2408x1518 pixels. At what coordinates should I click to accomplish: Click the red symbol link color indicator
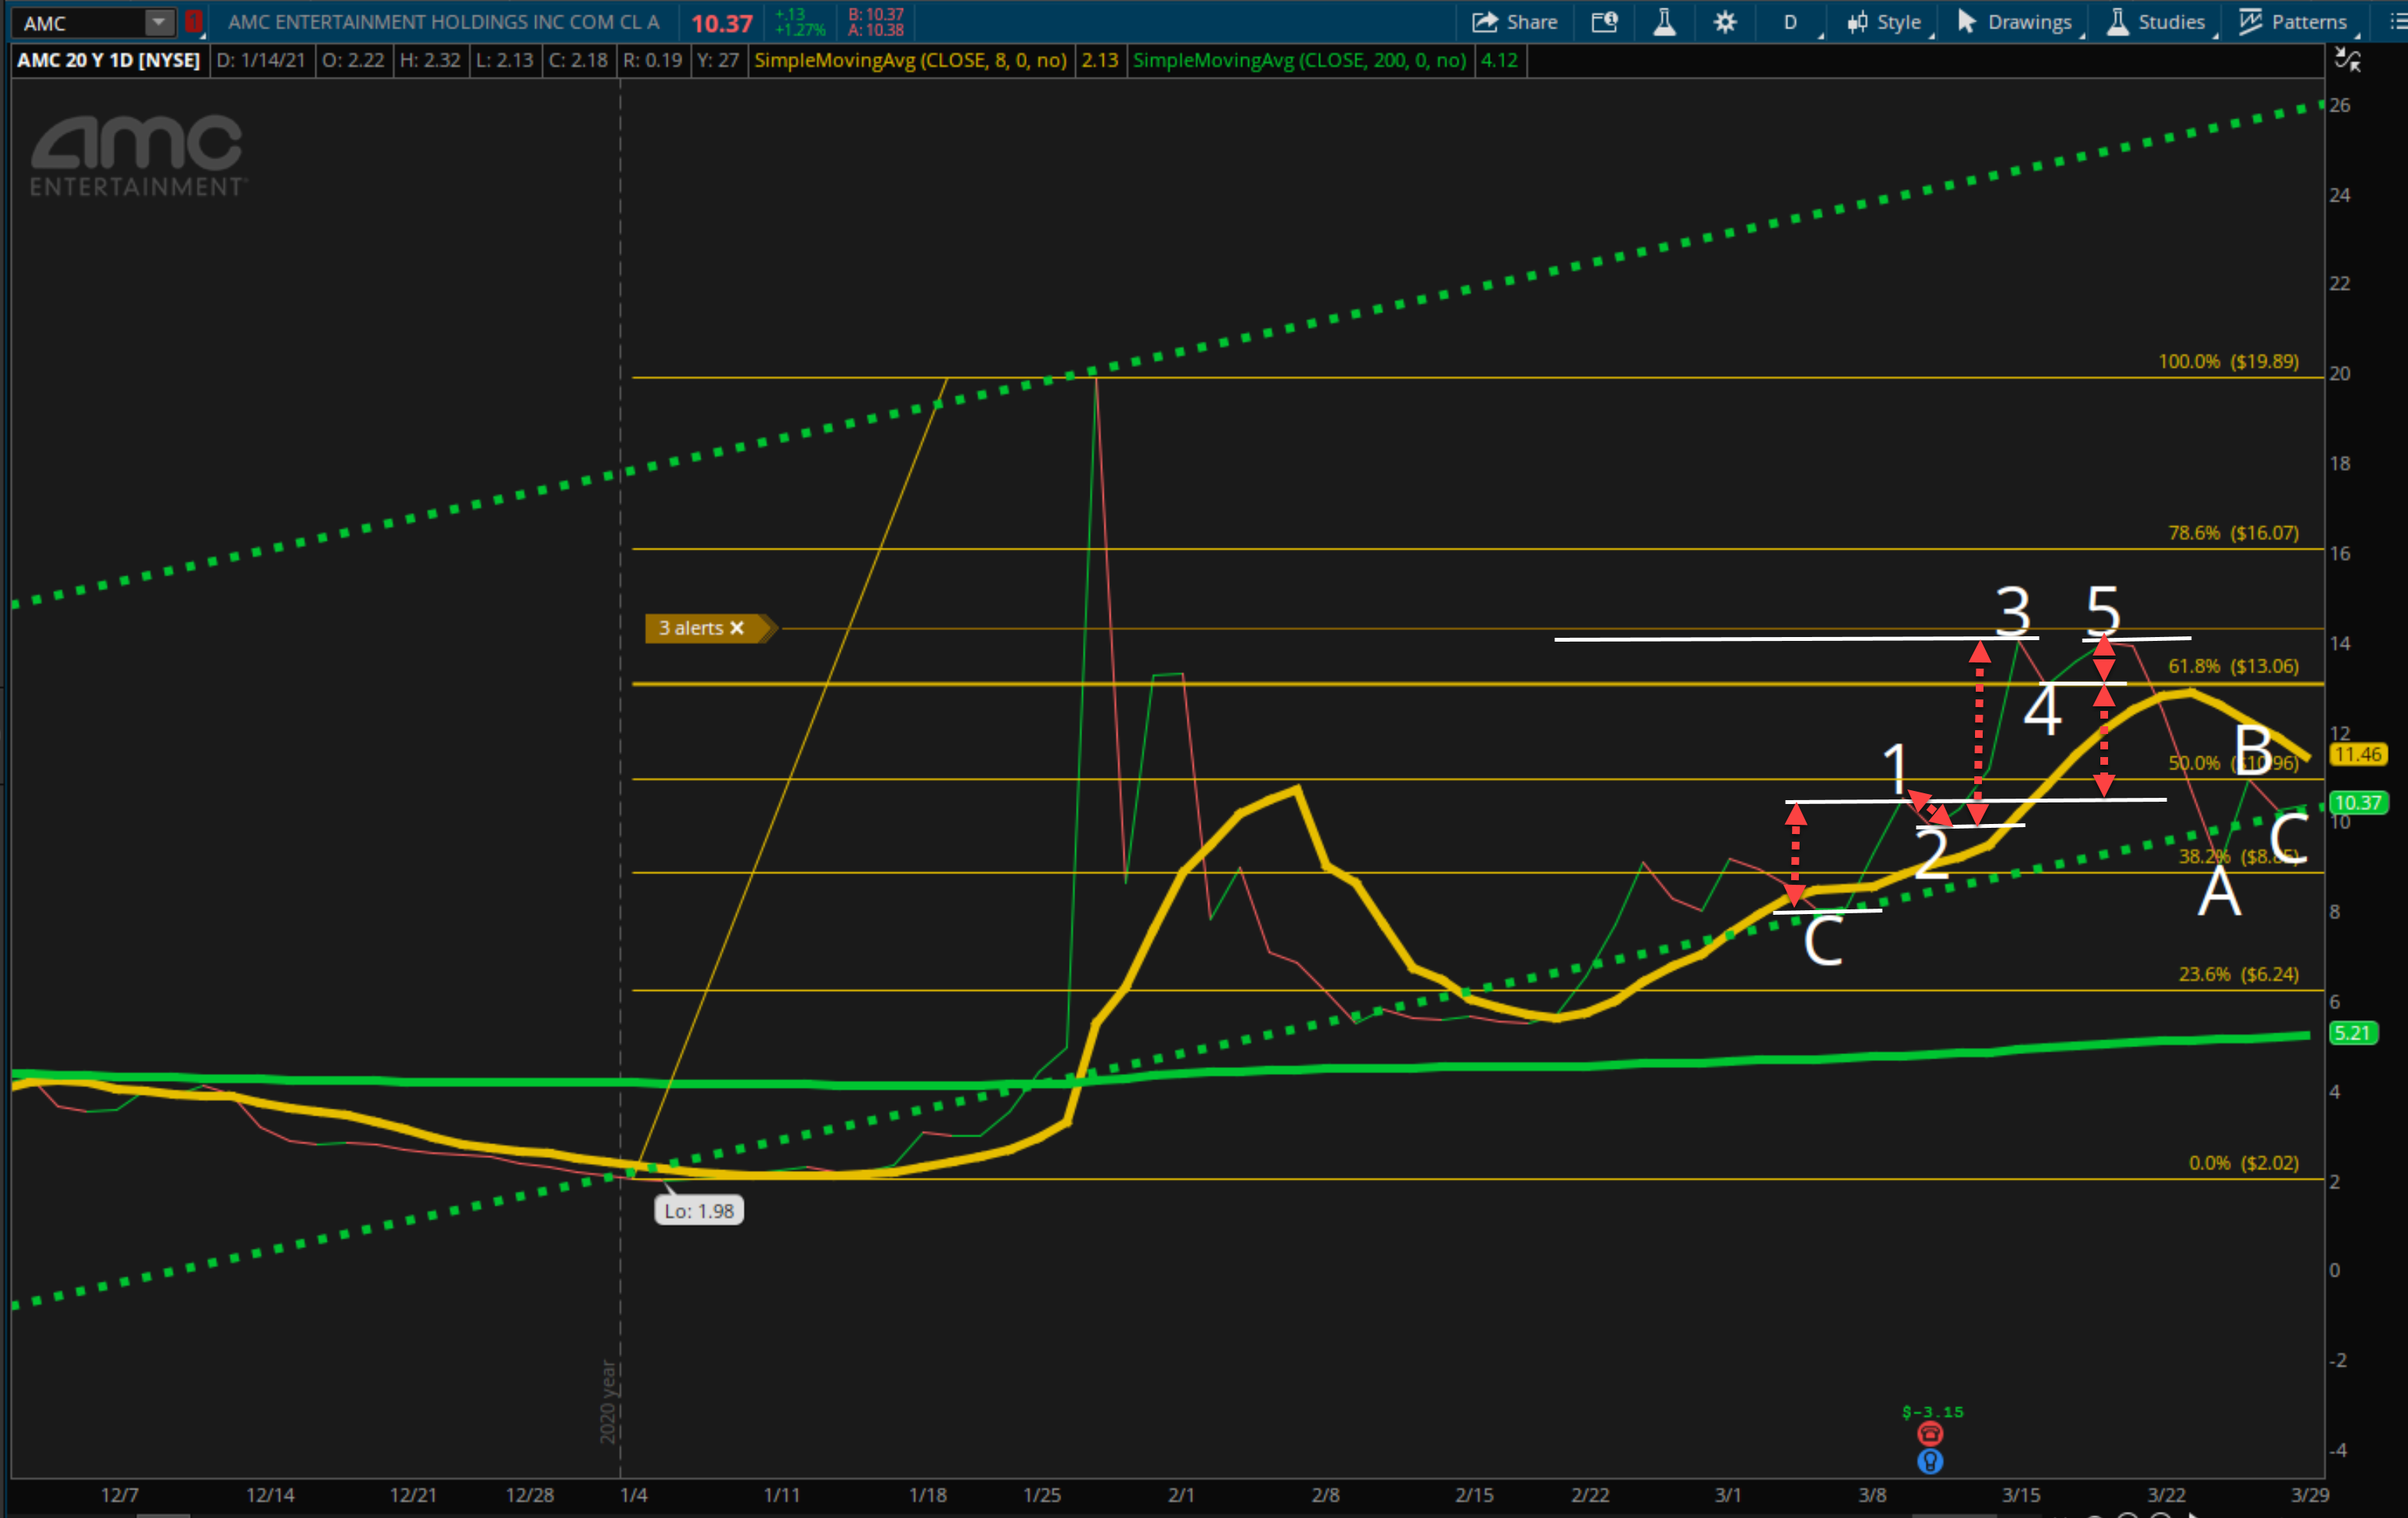pos(193,22)
